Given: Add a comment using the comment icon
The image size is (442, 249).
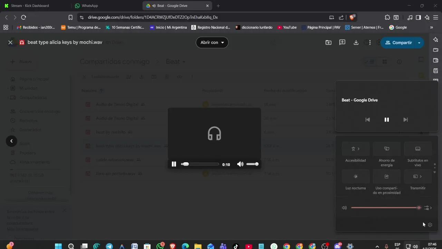Looking at the screenshot, I should pyautogui.click(x=342, y=42).
